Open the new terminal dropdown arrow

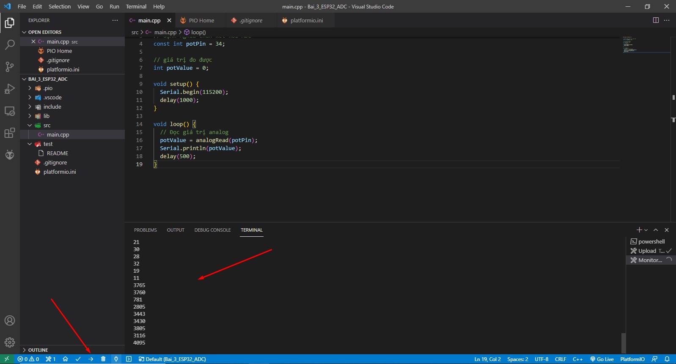[646, 230]
